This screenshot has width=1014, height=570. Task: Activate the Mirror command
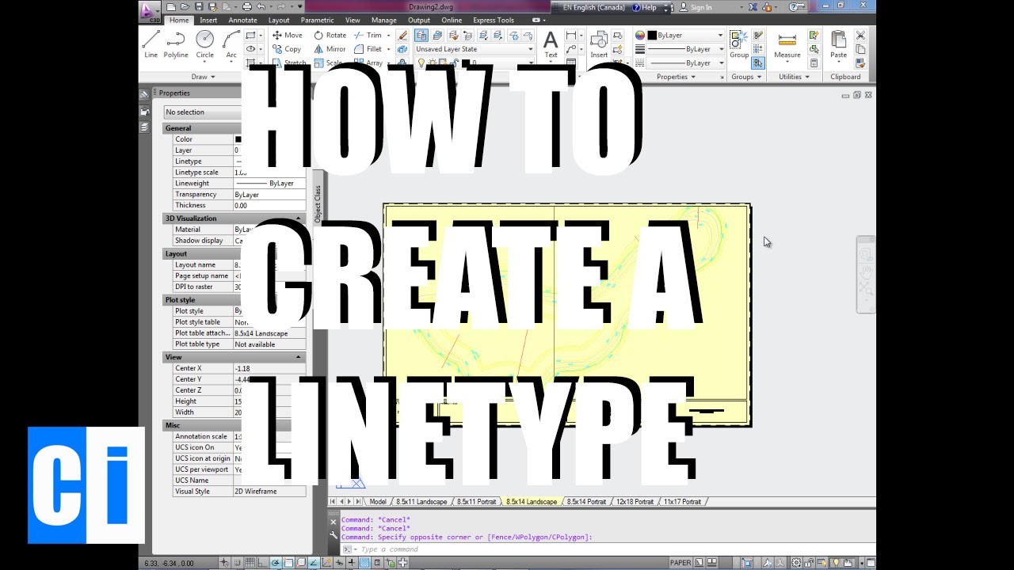[330, 49]
